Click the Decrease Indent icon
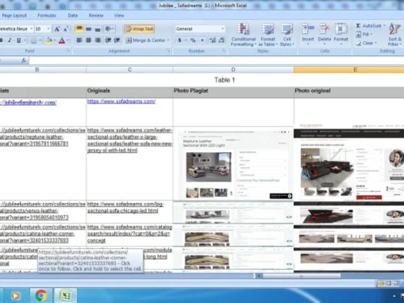404x303 pixels. (x=108, y=40)
